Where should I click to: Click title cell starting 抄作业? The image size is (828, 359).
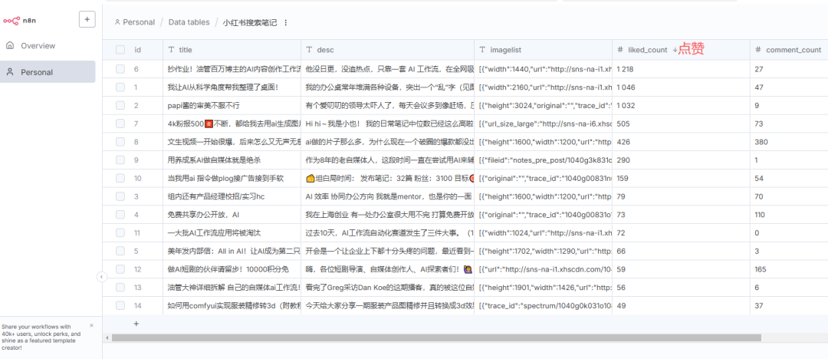coord(232,69)
